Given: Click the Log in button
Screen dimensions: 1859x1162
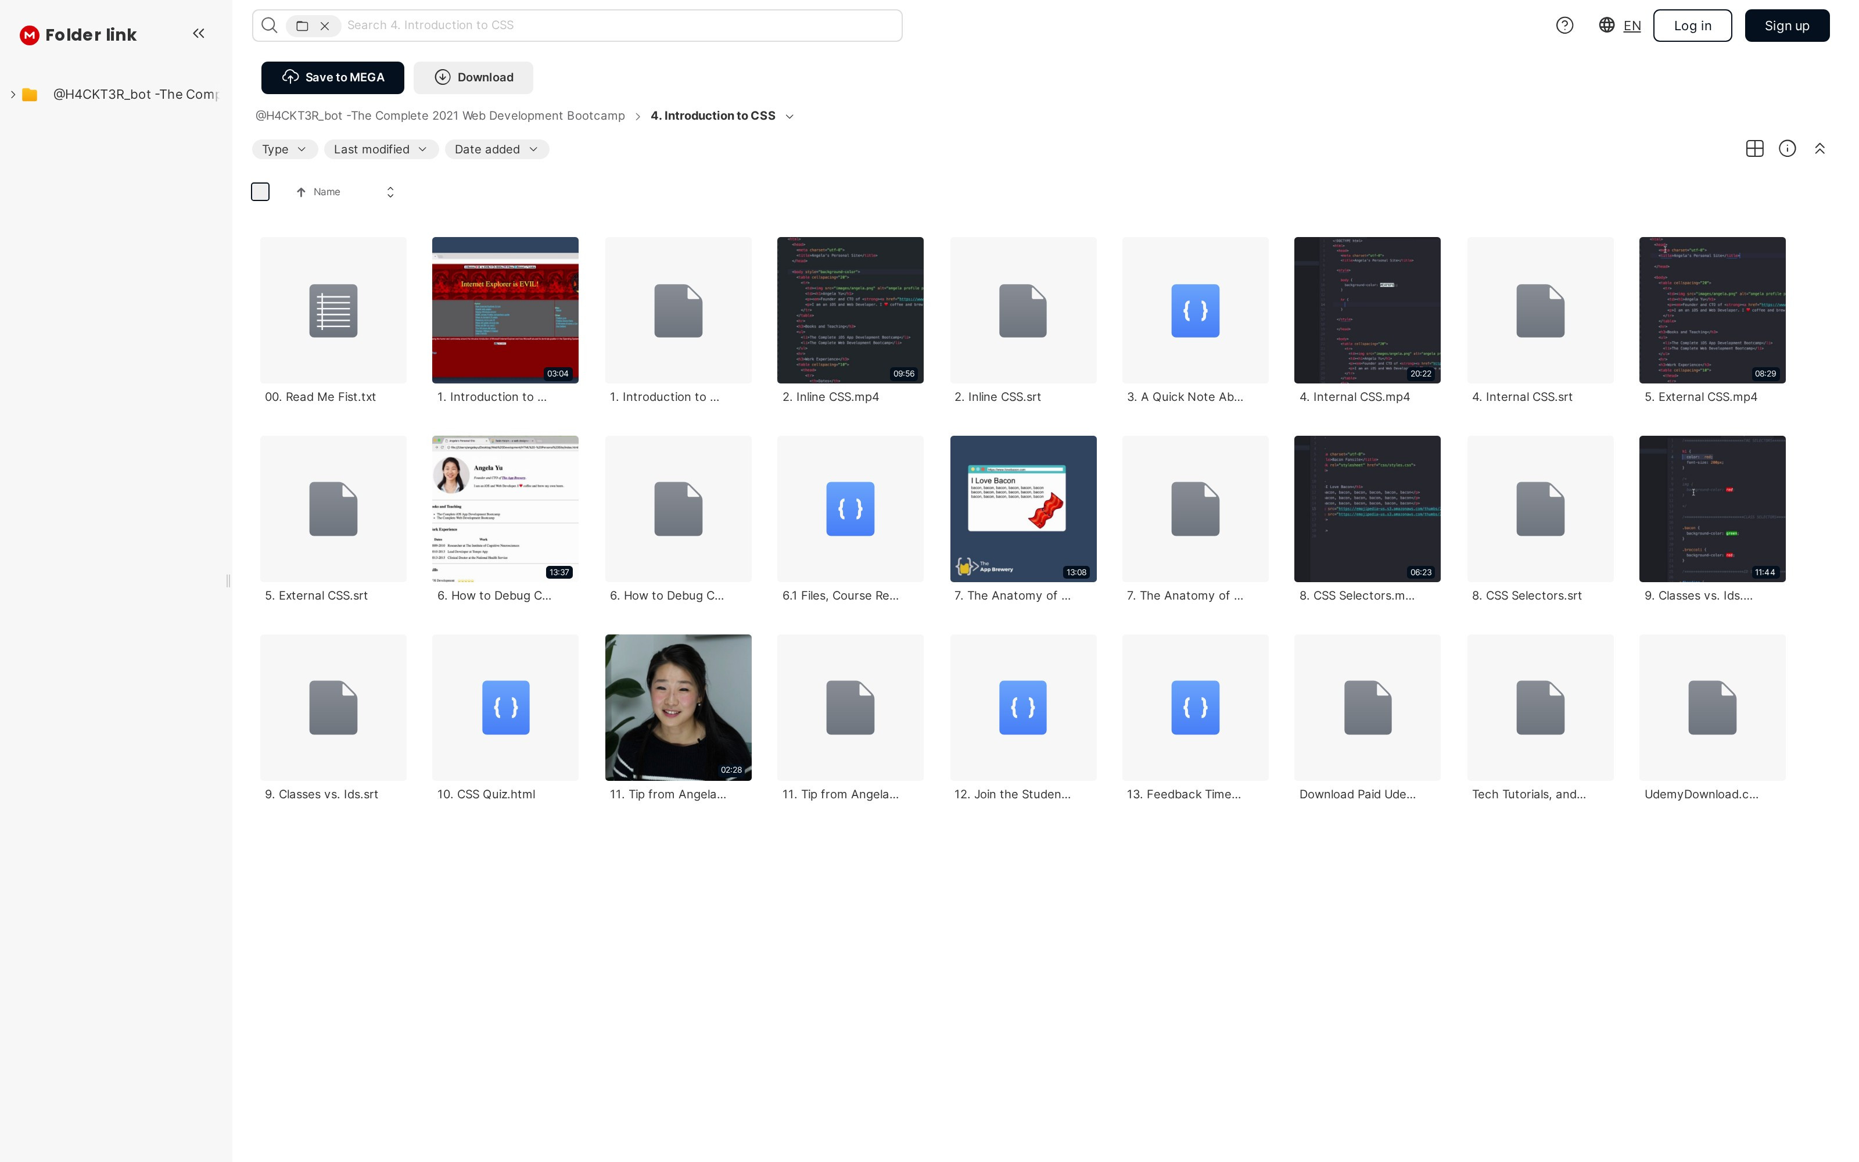Looking at the screenshot, I should pyautogui.click(x=1692, y=26).
